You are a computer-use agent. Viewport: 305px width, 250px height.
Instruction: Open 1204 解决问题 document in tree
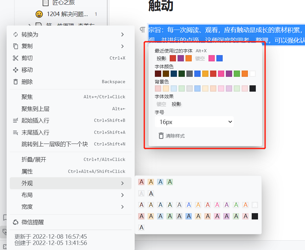tap(67, 14)
